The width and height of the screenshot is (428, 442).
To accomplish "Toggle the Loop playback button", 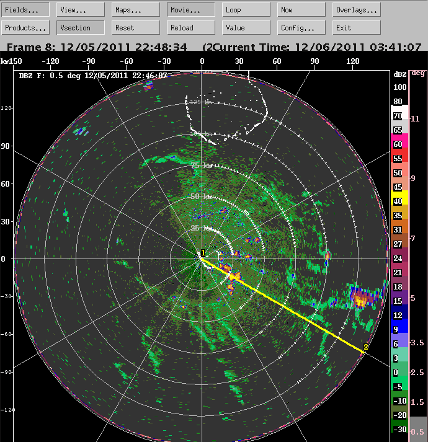I will click(246, 10).
